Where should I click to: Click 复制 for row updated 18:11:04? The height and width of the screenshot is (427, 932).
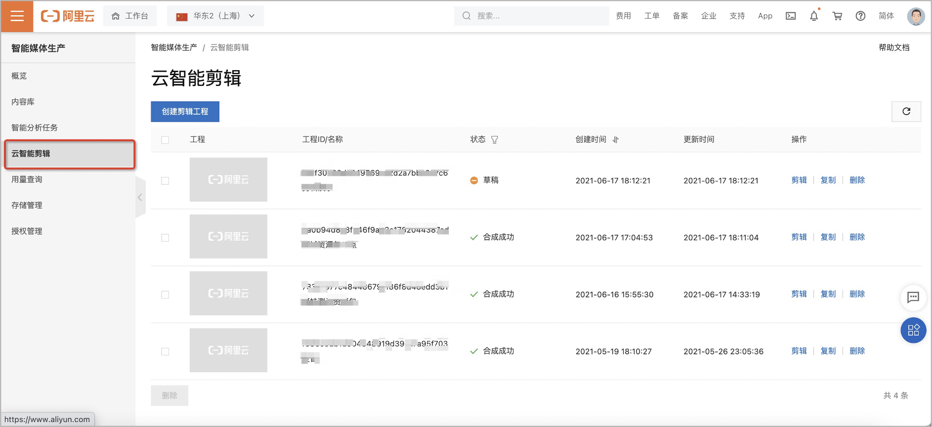(828, 237)
